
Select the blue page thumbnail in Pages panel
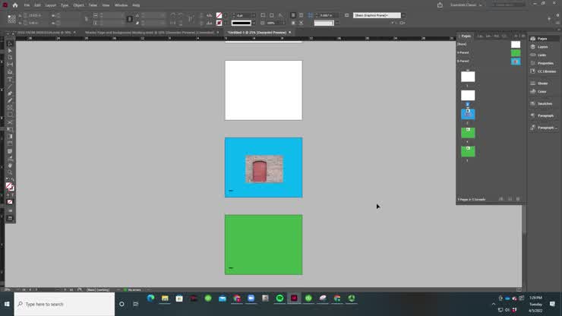468,114
